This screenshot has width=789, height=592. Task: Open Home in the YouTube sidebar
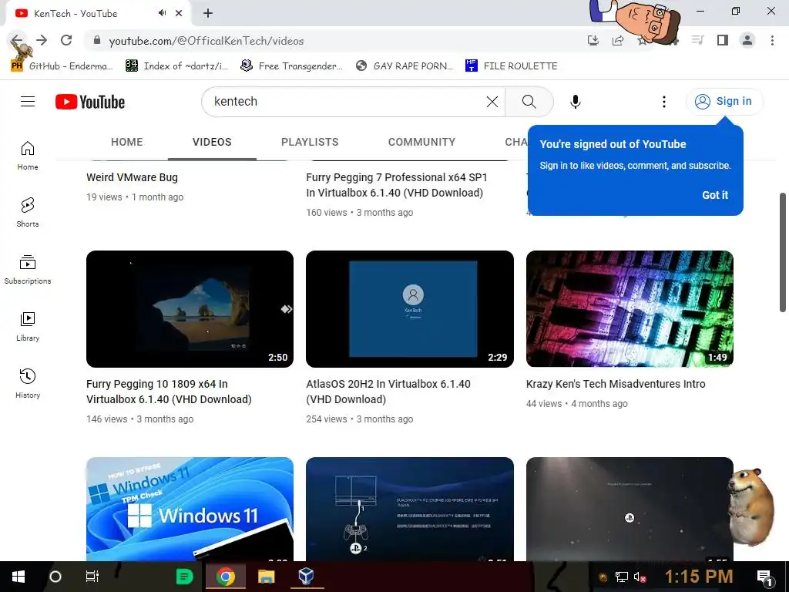coord(28,156)
